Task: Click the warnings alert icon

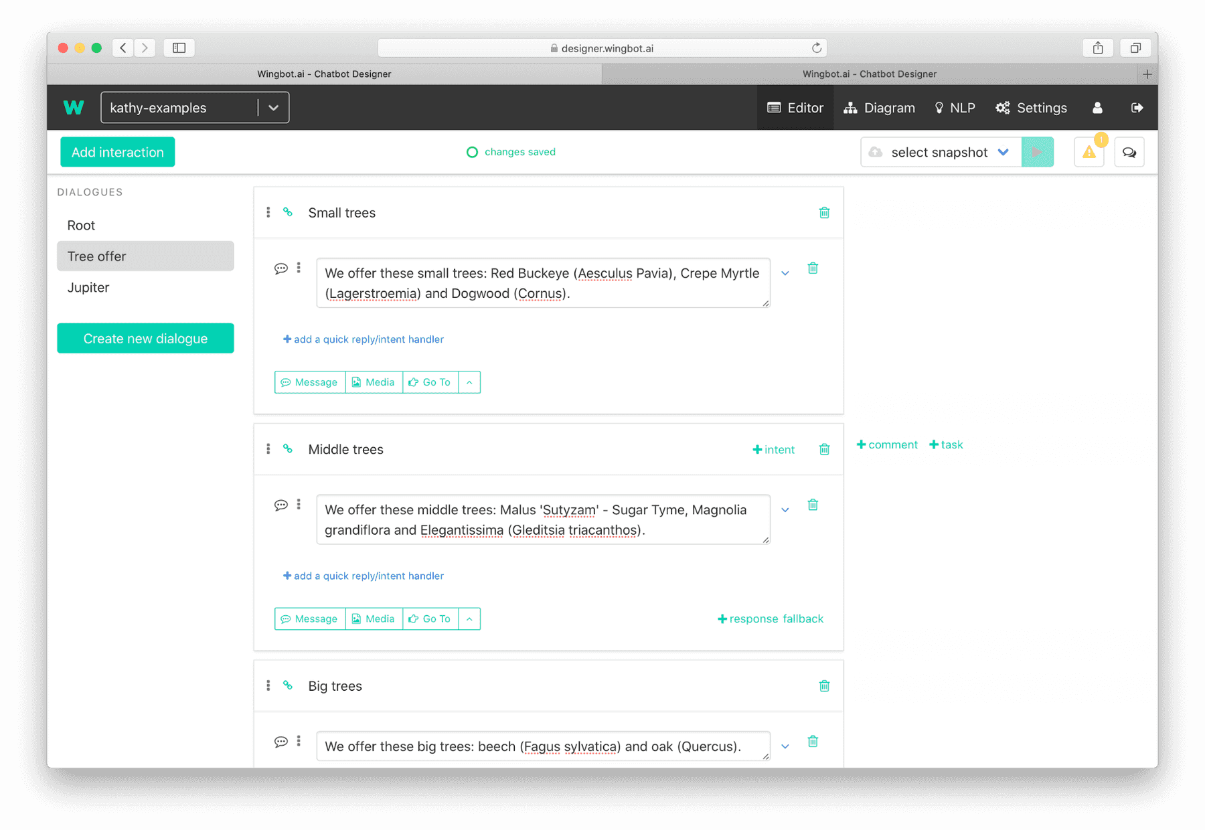Action: point(1089,152)
